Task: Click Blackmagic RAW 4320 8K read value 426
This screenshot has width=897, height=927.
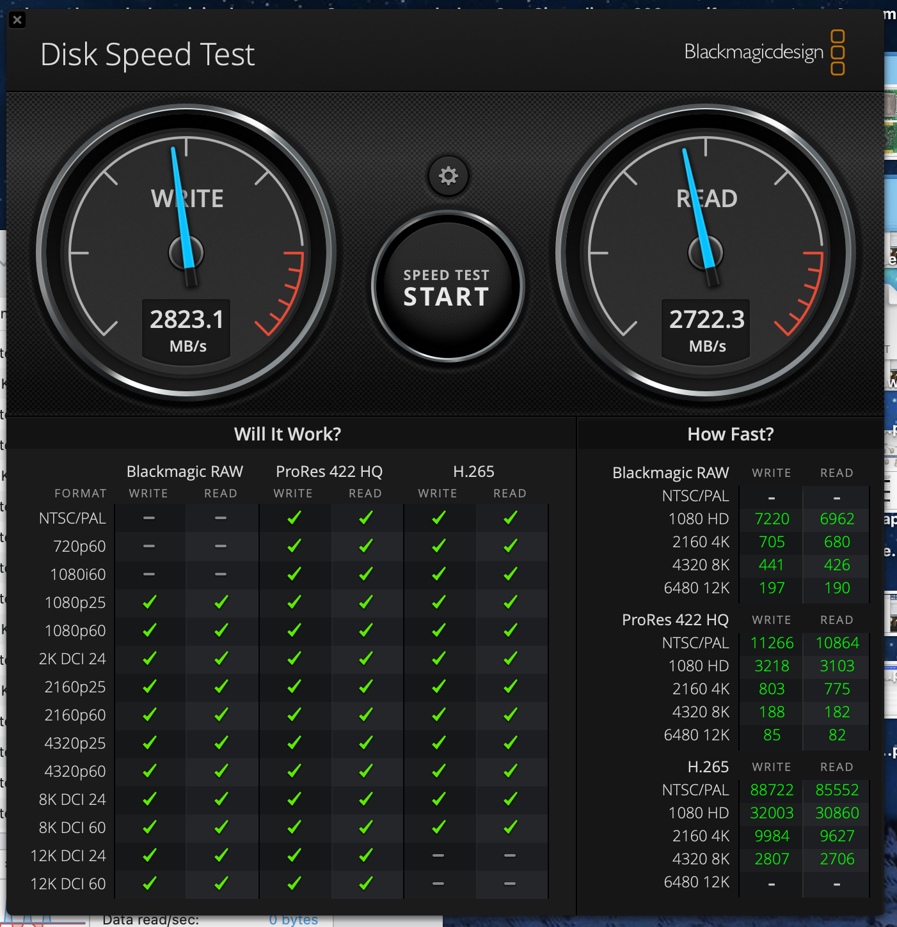Action: point(837,565)
